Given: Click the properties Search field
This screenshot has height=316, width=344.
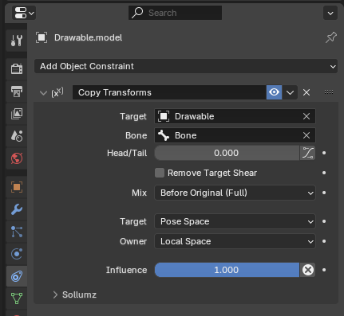Looking at the screenshot, I should [x=175, y=13].
